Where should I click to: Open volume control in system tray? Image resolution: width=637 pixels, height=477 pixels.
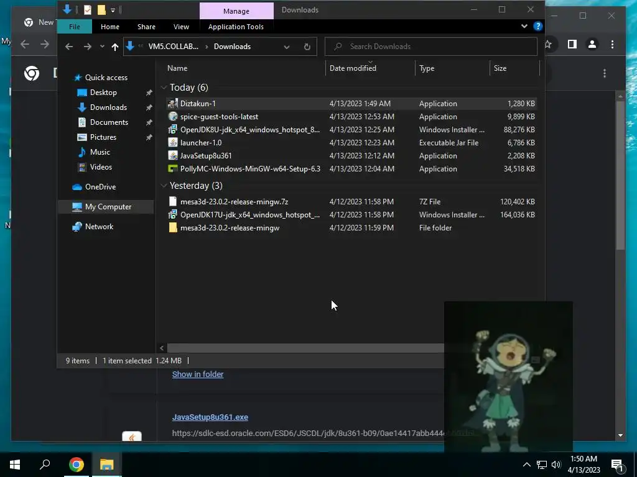tap(556, 465)
